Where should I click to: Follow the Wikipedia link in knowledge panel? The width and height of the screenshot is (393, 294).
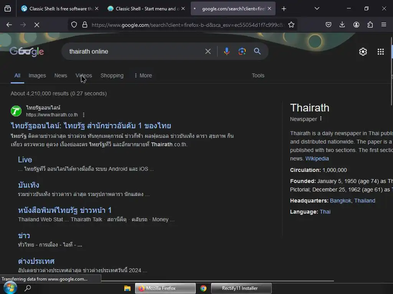317,158
